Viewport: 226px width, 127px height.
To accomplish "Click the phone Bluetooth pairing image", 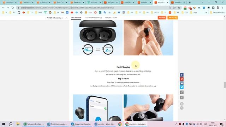I will tap(97, 108).
